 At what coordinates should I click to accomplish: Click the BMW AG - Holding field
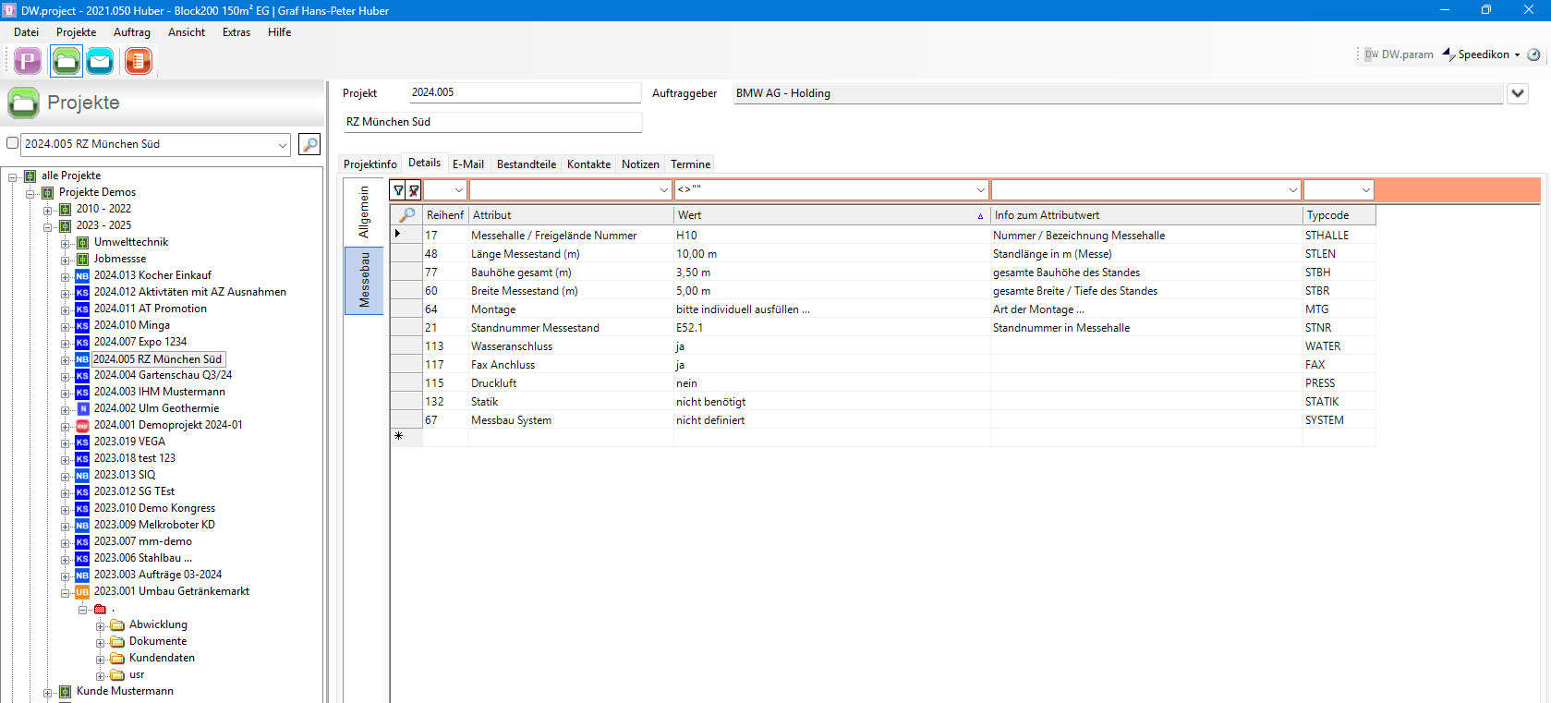1118,93
